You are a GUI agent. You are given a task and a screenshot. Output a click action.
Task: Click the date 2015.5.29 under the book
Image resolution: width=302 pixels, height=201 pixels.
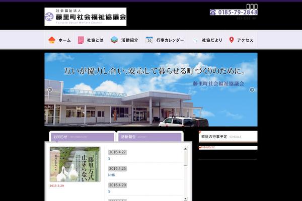point(56,186)
